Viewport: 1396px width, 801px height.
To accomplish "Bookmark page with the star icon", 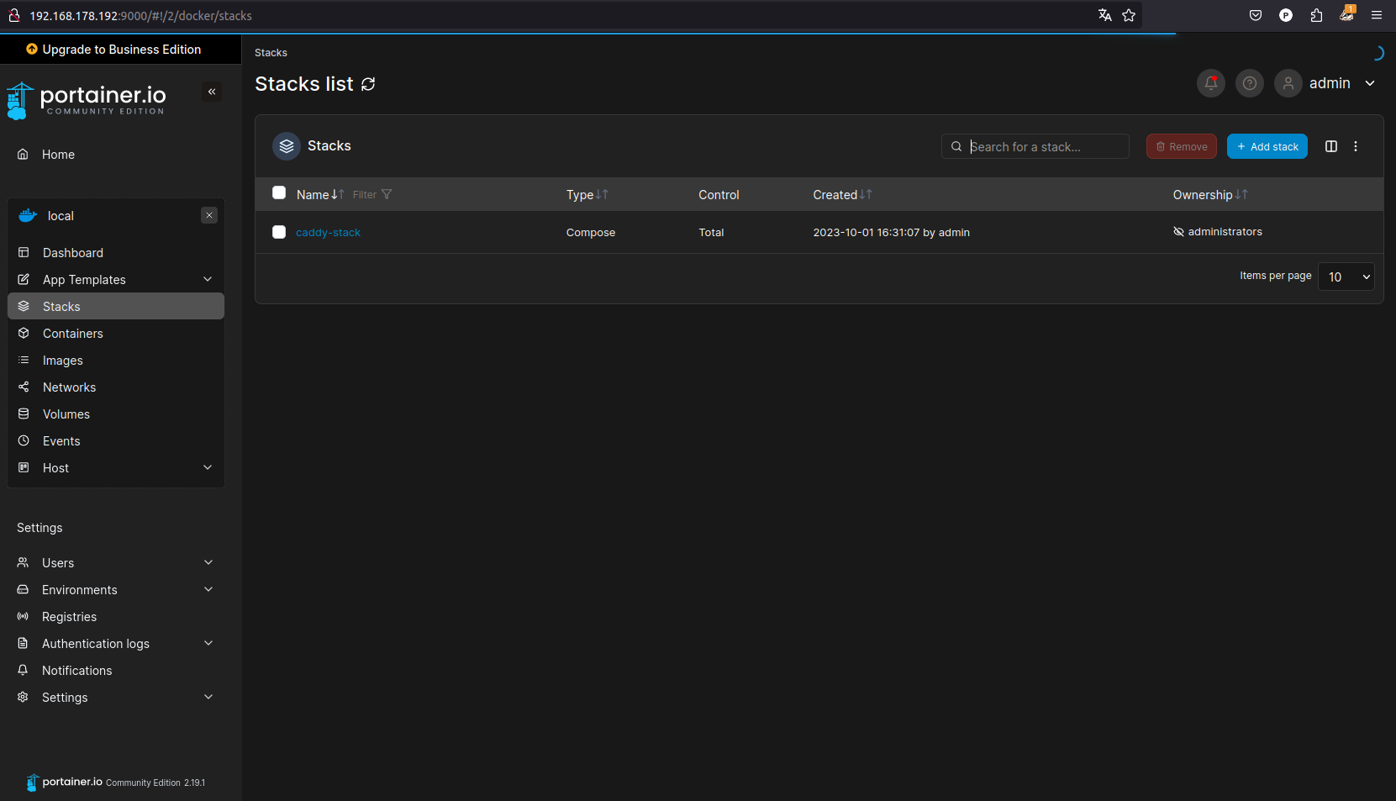I will [x=1129, y=15].
